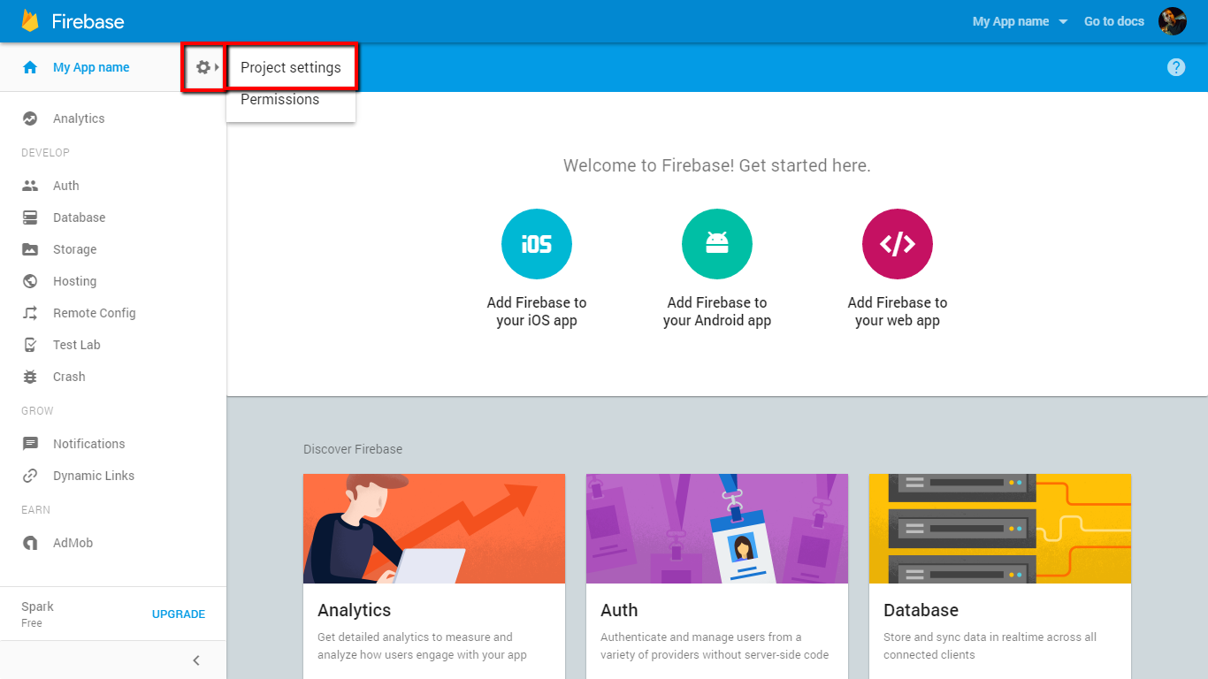1208x679 pixels.
Task: Click the Firebase flame logo
Action: tap(31, 21)
